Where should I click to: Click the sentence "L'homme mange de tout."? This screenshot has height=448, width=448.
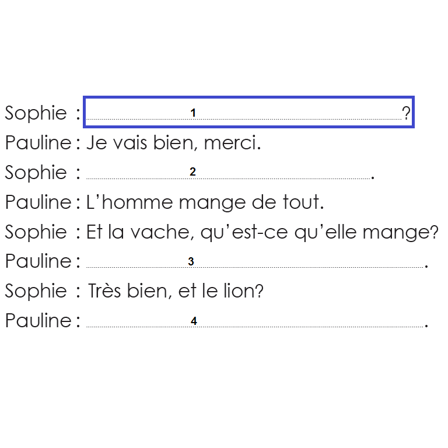(205, 202)
